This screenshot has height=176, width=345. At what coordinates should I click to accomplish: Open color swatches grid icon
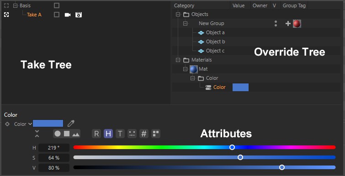click(x=156, y=134)
